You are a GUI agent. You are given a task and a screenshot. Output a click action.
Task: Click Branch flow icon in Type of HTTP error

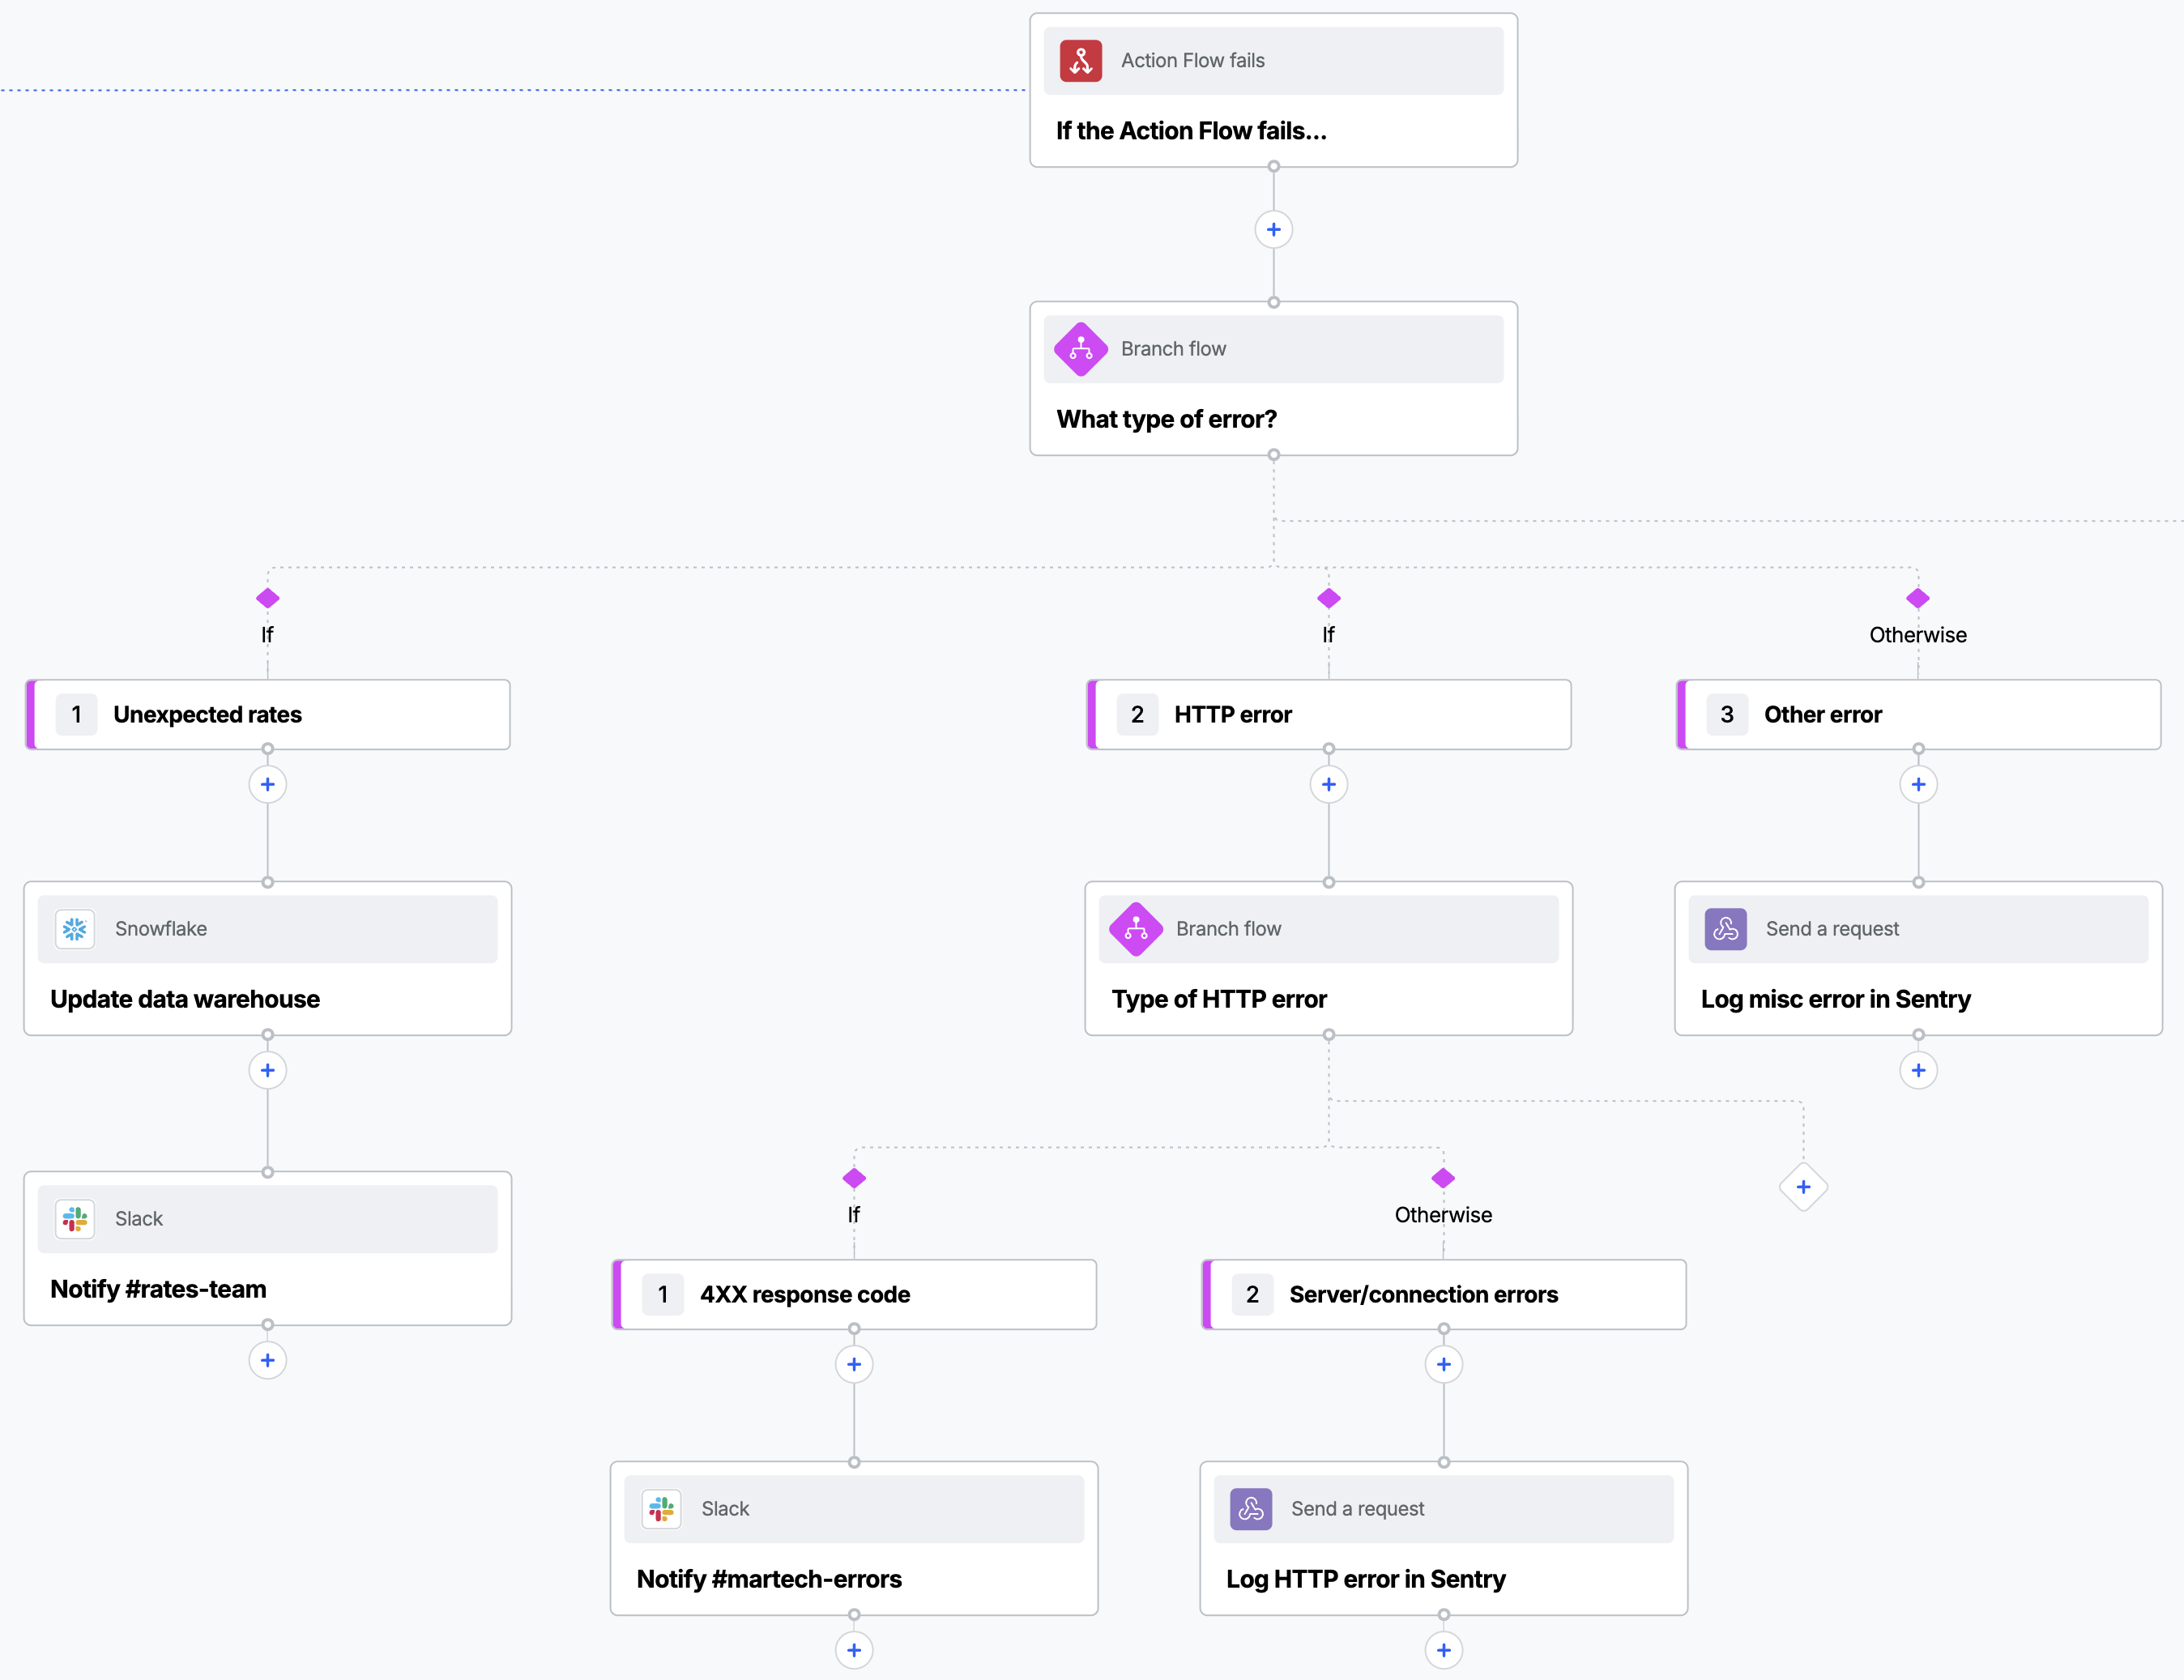1135,929
